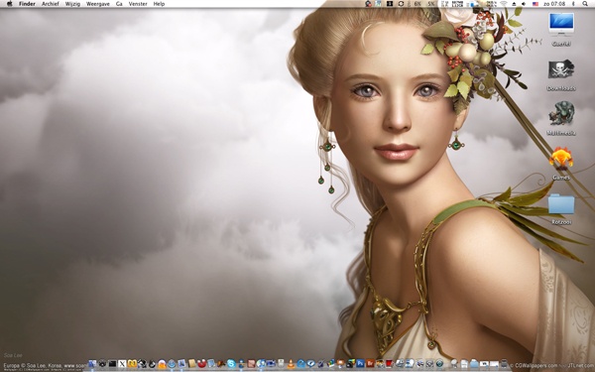Viewport: 595px width, 372px height.
Task: Open the Finder menu
Action: coord(27,4)
